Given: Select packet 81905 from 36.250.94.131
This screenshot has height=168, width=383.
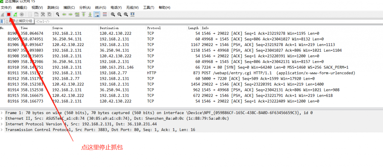Looking at the screenshot, I should pyautogui.click(x=191, y=39).
